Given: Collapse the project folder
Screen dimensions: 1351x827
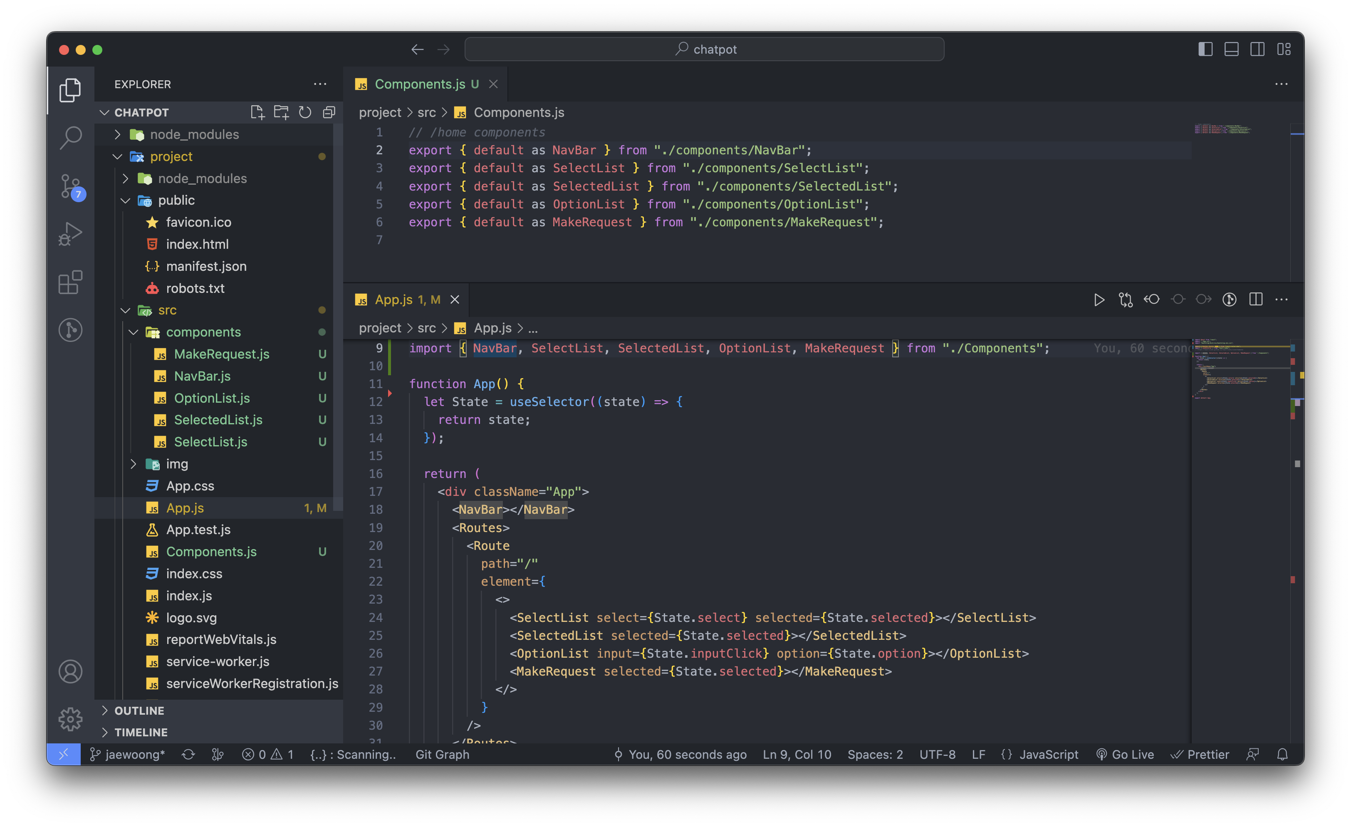Looking at the screenshot, I should (x=117, y=156).
